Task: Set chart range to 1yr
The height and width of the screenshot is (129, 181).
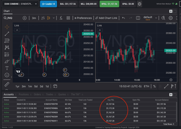Action: [x=17, y=86]
